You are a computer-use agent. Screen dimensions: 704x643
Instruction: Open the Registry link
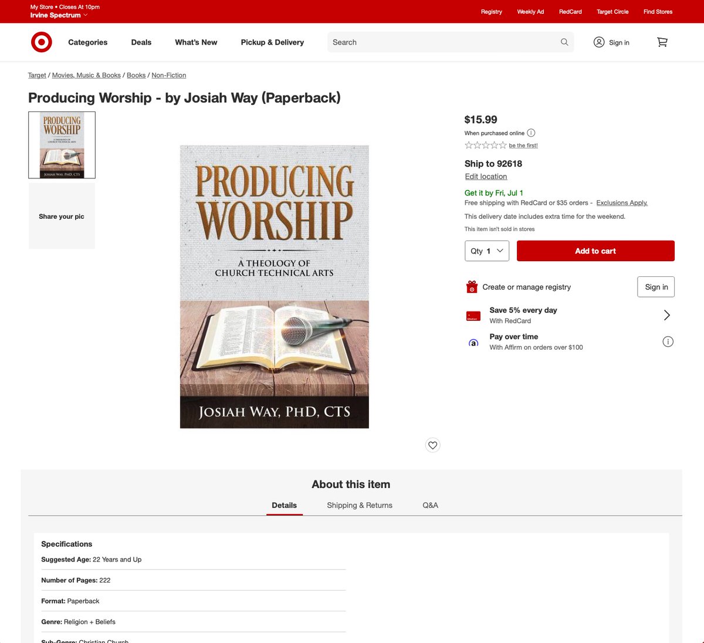492,12
